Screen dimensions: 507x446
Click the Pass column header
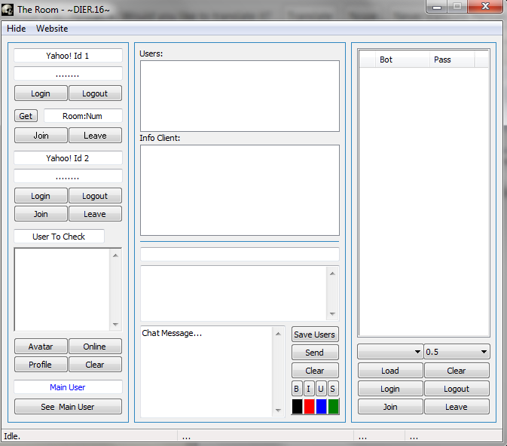tap(452, 60)
